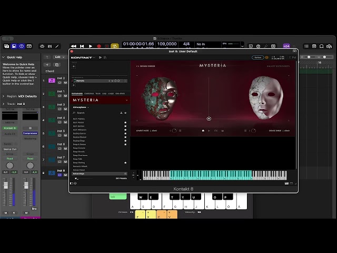Click the left Read automation button
337x253 pixels.
click(x=10, y=159)
